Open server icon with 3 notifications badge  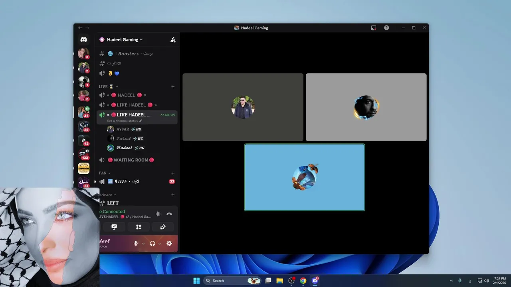(x=83, y=53)
